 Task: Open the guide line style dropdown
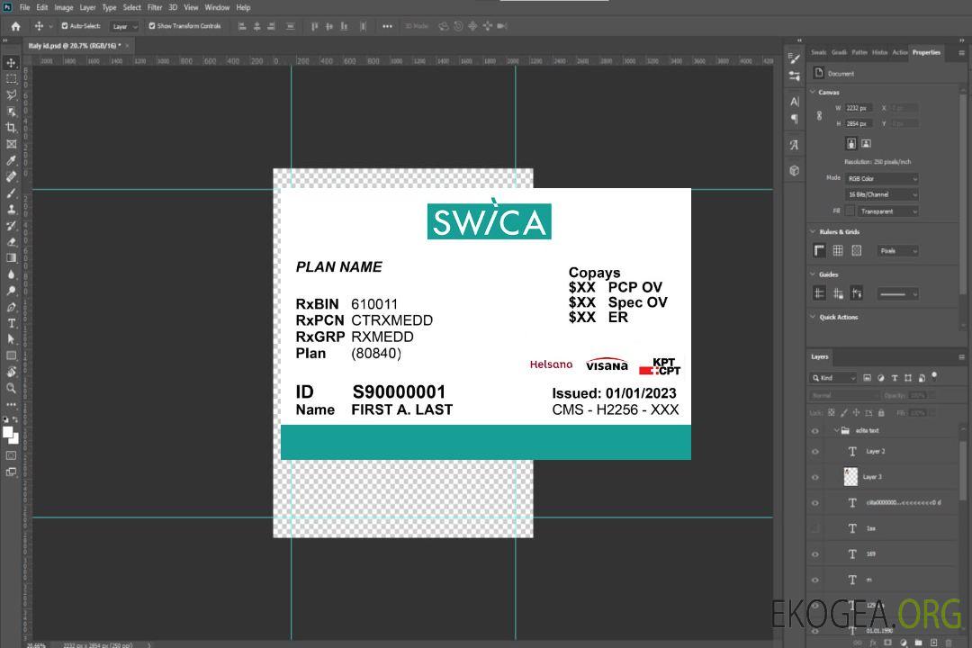pyautogui.click(x=898, y=294)
